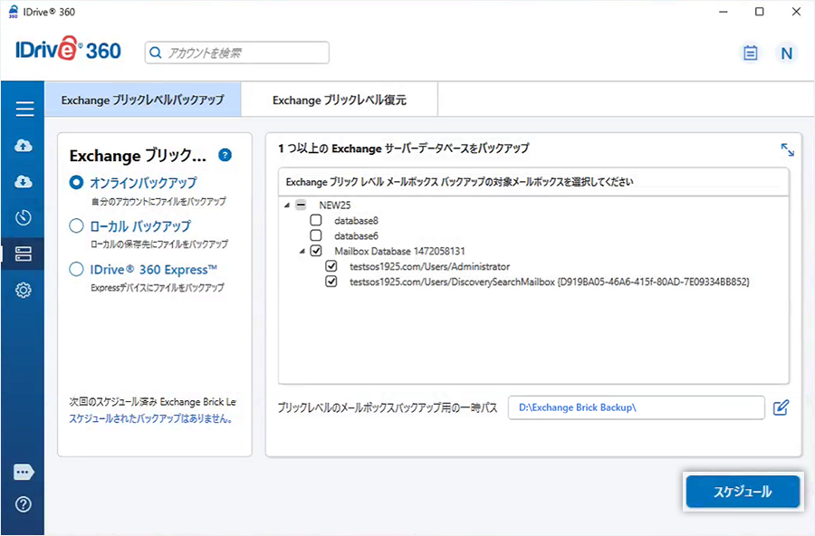815x536 pixels.
Task: Choose the ローカル バックアップ radio option
Action: tap(77, 226)
